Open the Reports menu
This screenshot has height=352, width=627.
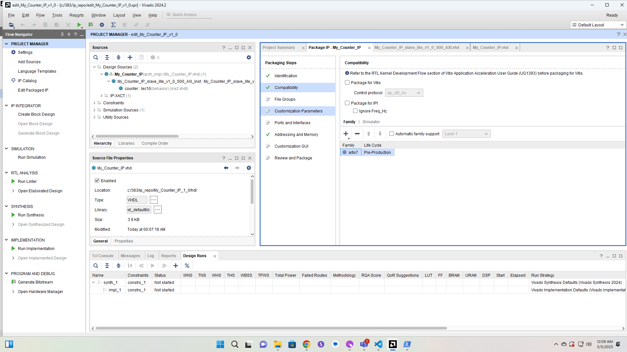(x=76, y=15)
